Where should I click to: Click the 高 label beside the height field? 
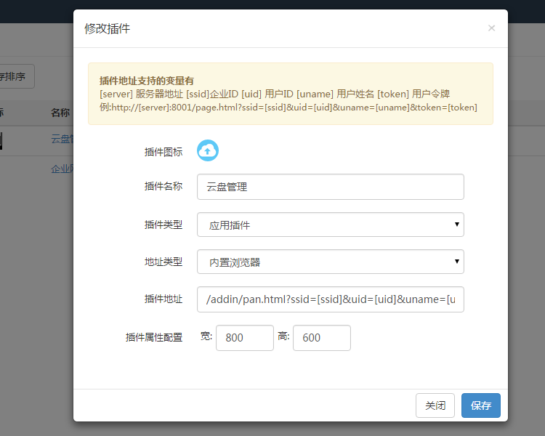pos(283,336)
